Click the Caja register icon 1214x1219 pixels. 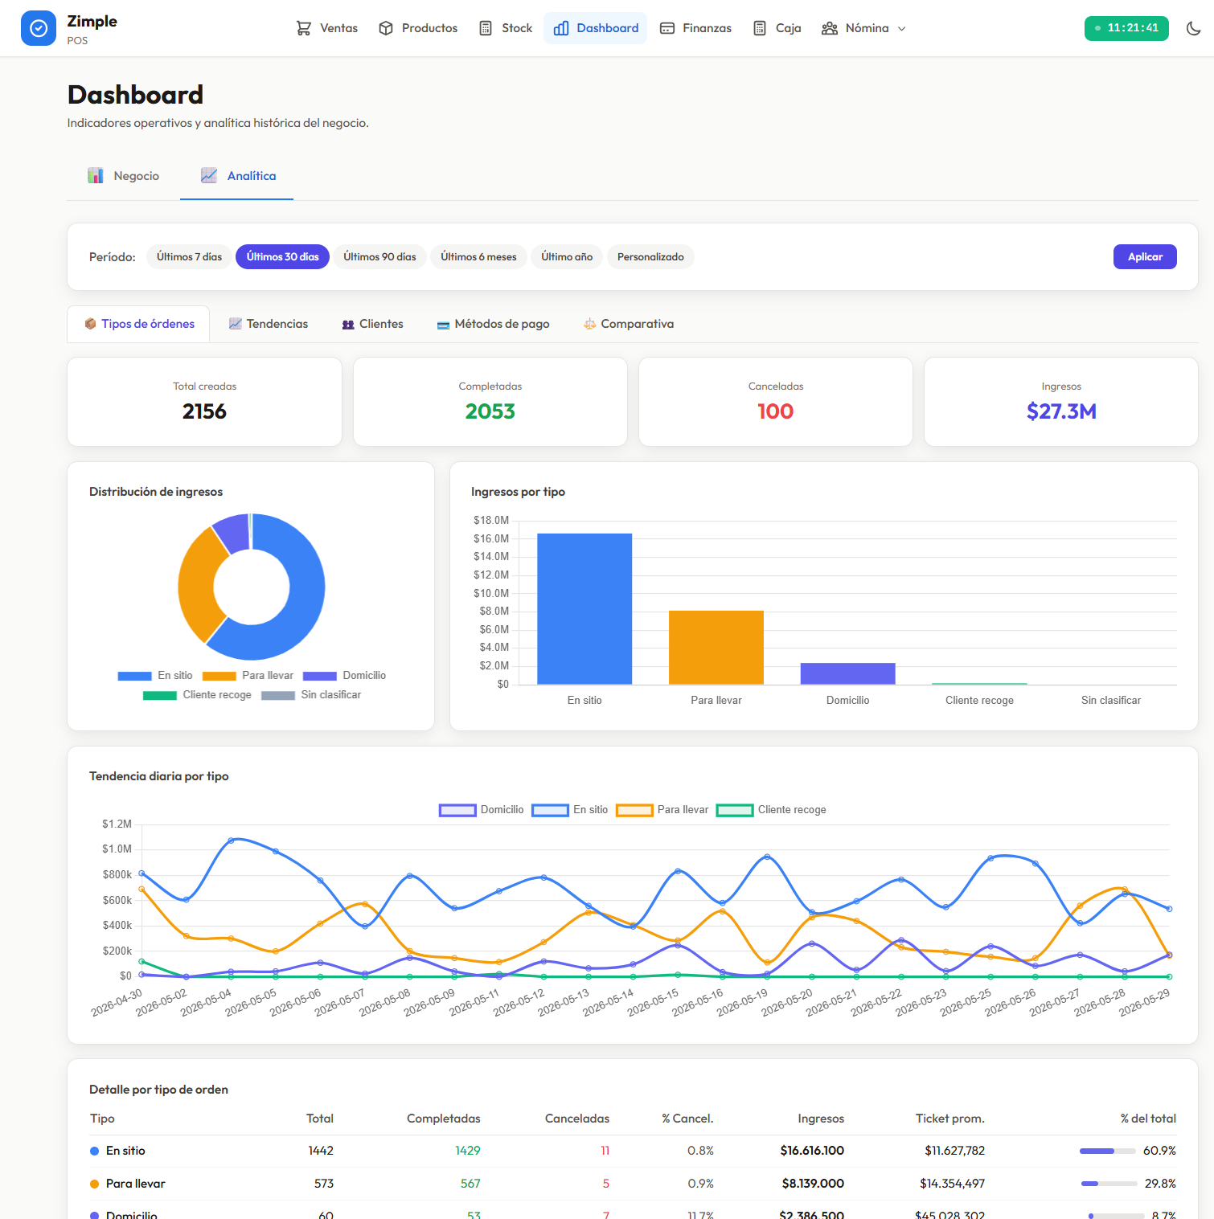(x=760, y=28)
